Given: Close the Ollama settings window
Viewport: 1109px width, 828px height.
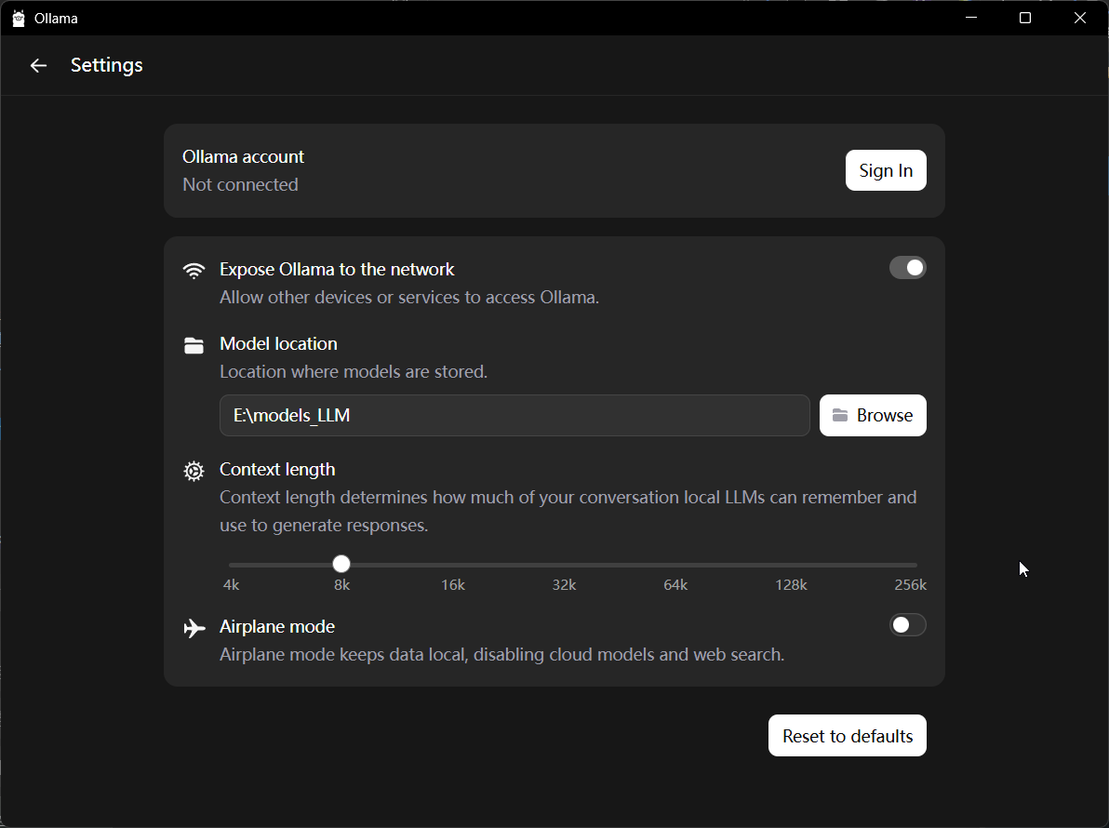Looking at the screenshot, I should 1080,18.
